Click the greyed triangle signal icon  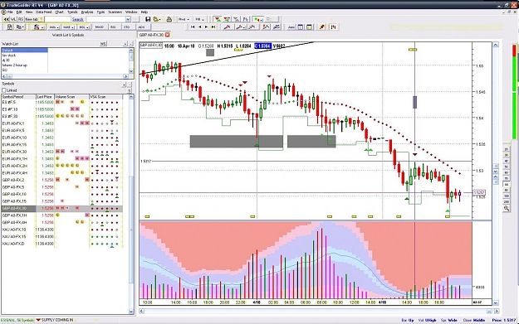click(x=236, y=19)
